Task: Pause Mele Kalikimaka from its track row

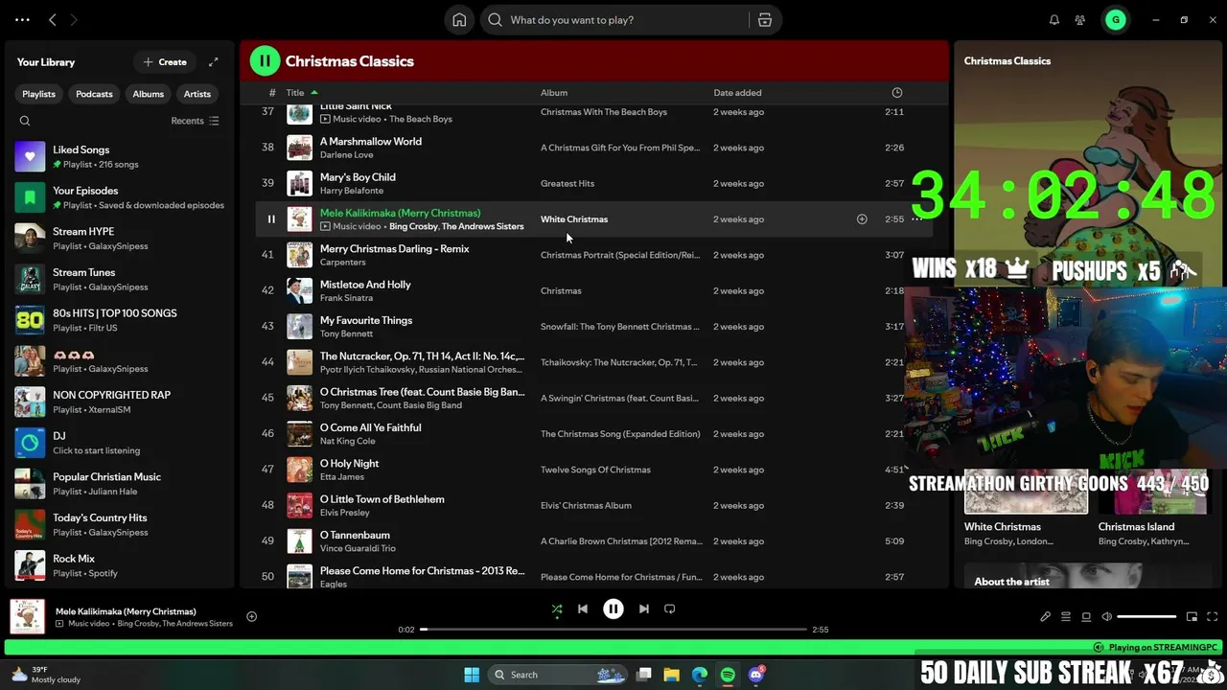Action: (x=271, y=219)
